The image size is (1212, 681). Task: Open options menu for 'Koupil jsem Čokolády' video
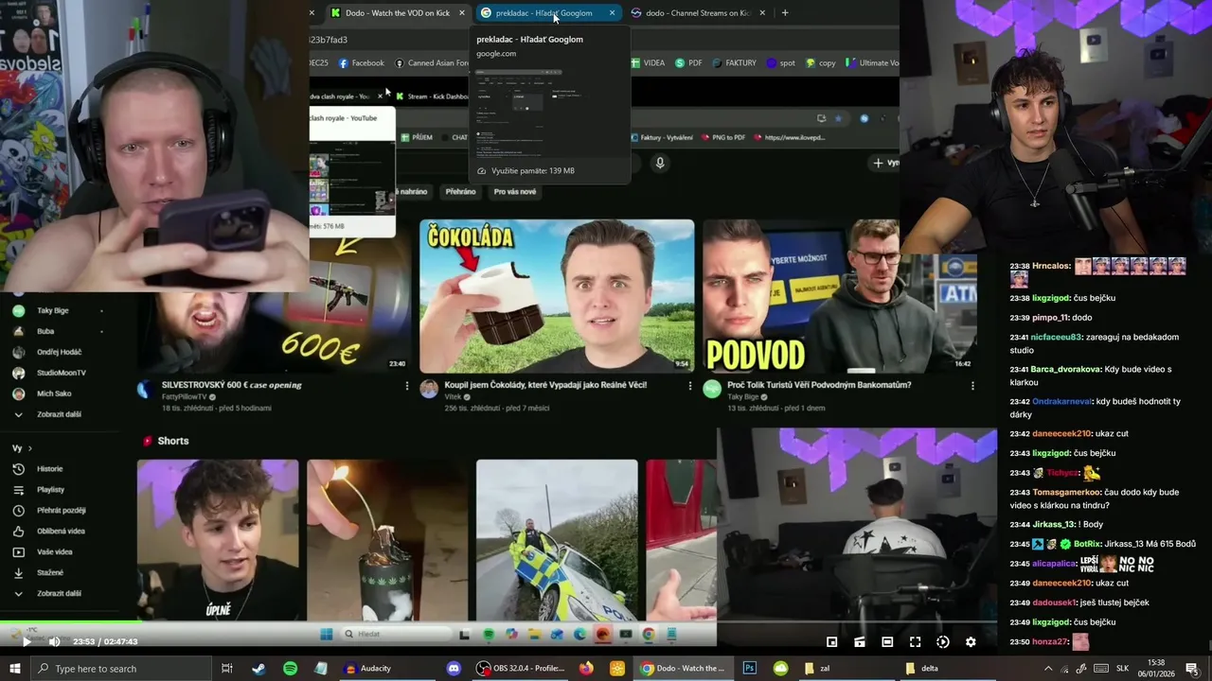[689, 386]
